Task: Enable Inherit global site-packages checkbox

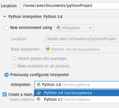Action: pos(14,58)
